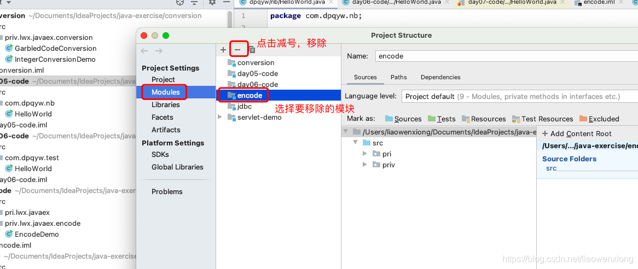
Task: Open GarbledCodeConversion class in project tree
Action: [x=51, y=48]
